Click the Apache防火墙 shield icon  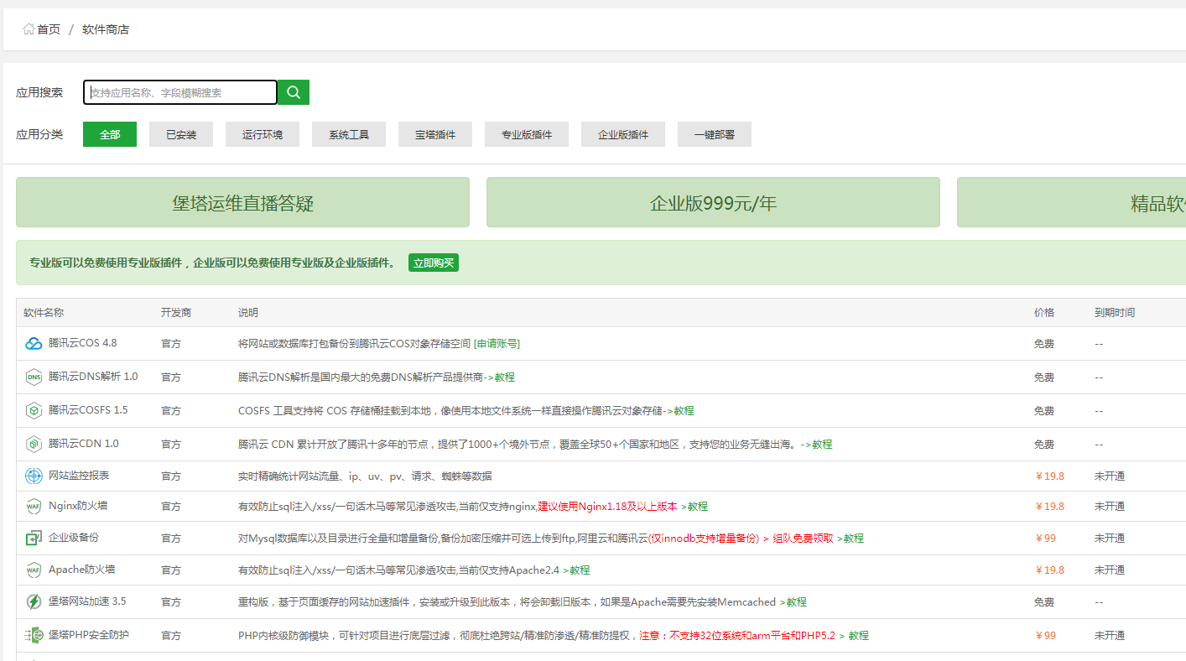click(x=34, y=570)
